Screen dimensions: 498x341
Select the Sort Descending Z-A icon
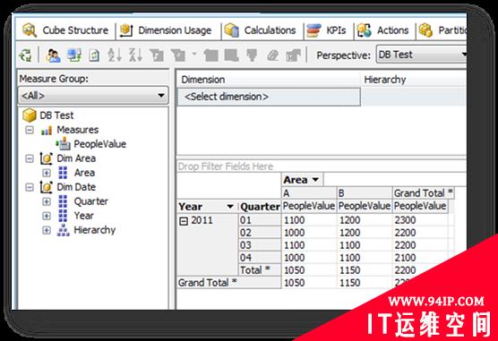click(x=135, y=55)
